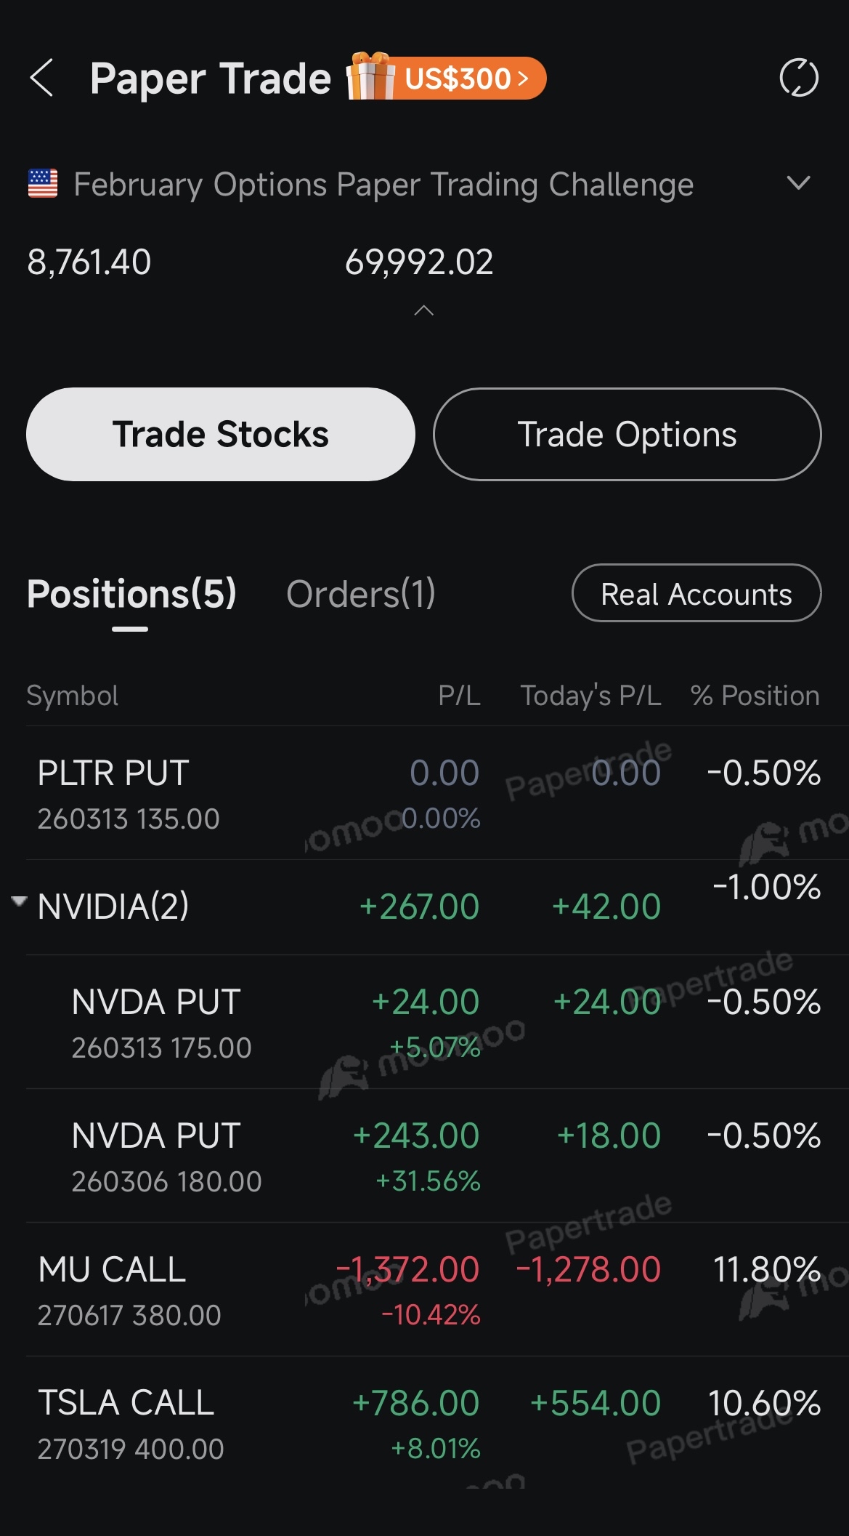Open Real Accounts

[696, 594]
